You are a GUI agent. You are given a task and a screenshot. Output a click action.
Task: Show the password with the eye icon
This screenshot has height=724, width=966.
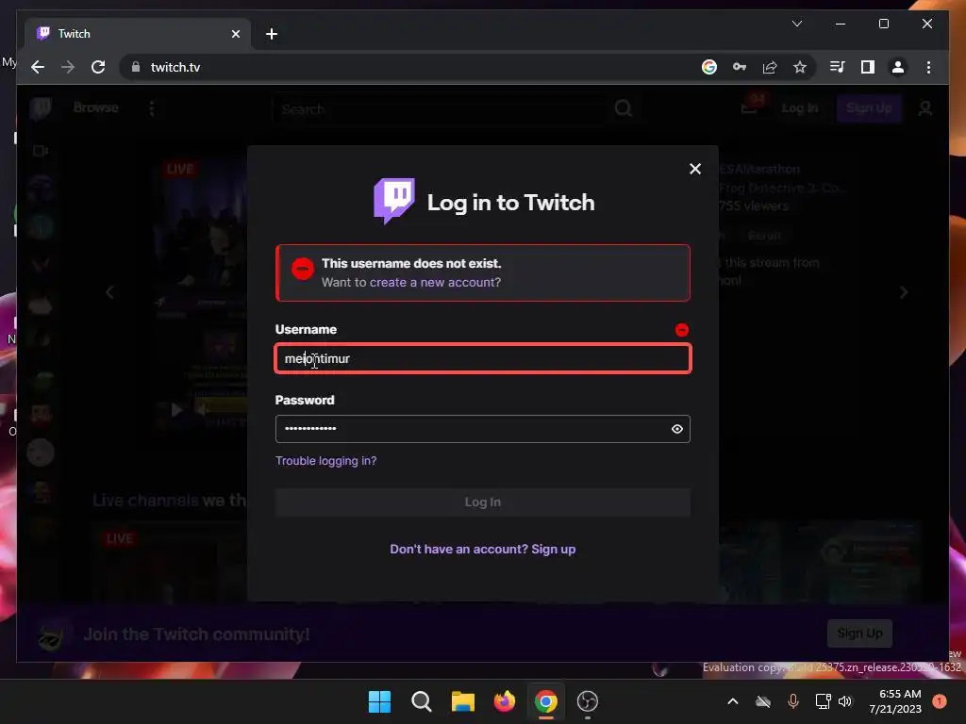[676, 429]
